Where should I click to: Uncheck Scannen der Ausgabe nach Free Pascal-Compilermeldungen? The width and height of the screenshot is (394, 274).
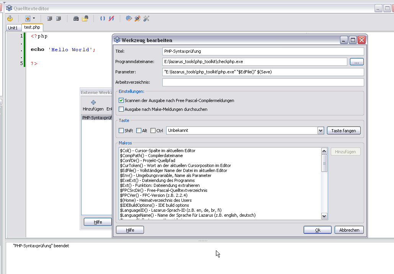tap(121, 101)
